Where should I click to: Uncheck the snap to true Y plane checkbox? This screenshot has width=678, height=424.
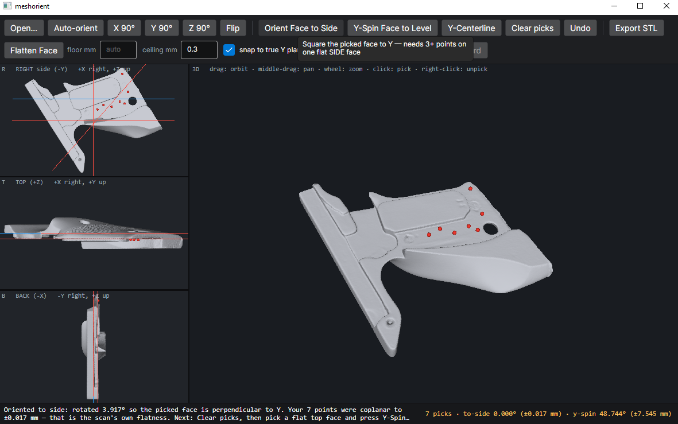tap(229, 50)
